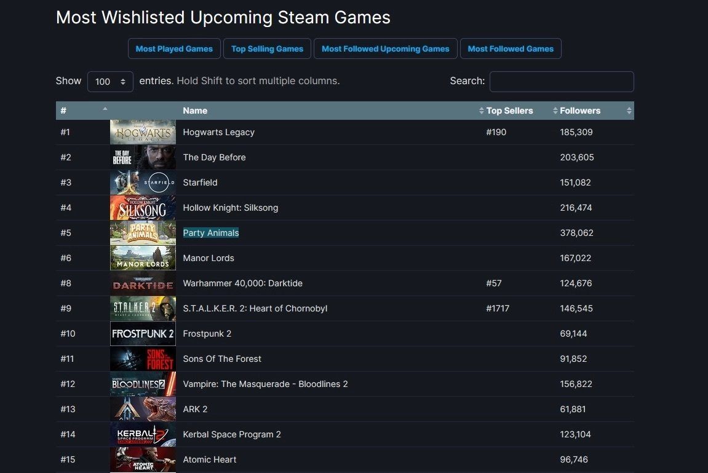
Task: Open the Silksong thumbnail image
Action: point(143,208)
